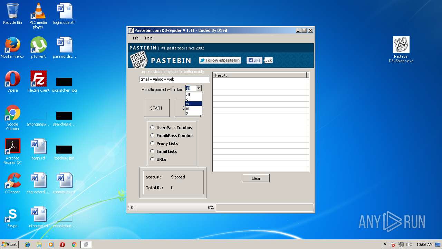
Task: Click the Results column header
Action: 260,75
